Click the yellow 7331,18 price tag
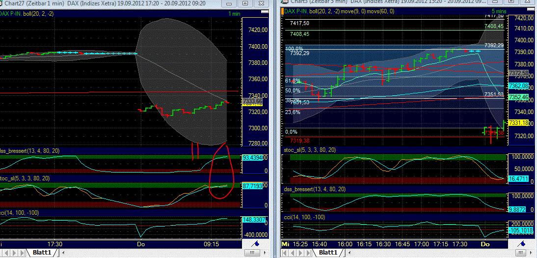The height and width of the screenshot is (258, 537). pyautogui.click(x=519, y=122)
